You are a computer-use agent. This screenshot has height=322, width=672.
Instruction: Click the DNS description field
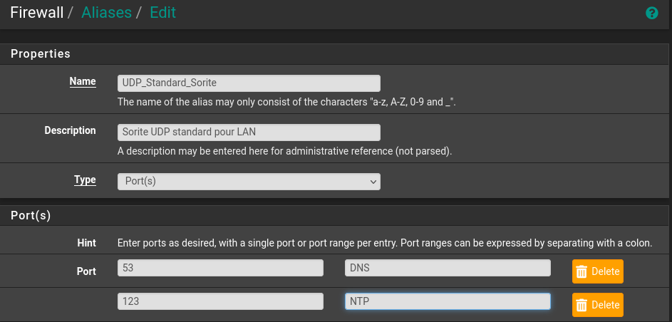pyautogui.click(x=448, y=268)
